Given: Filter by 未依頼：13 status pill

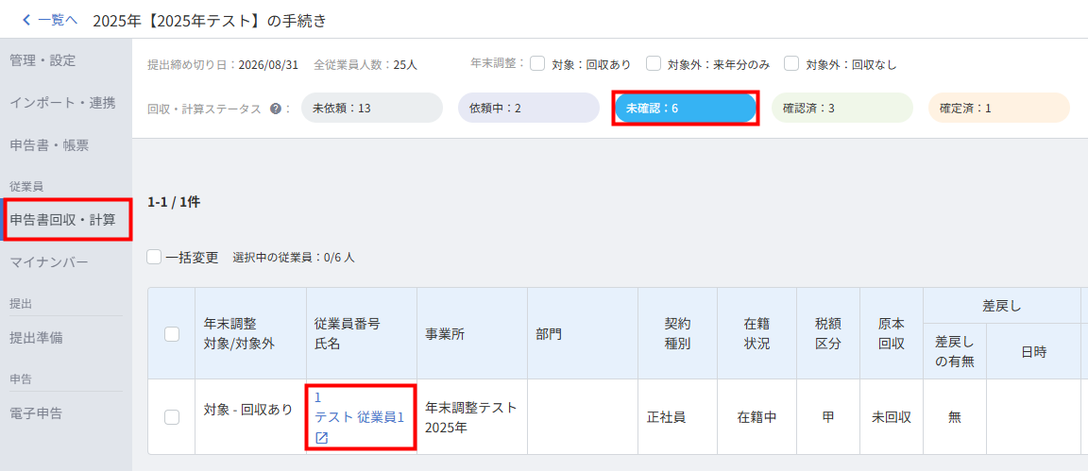Looking at the screenshot, I should click(372, 109).
